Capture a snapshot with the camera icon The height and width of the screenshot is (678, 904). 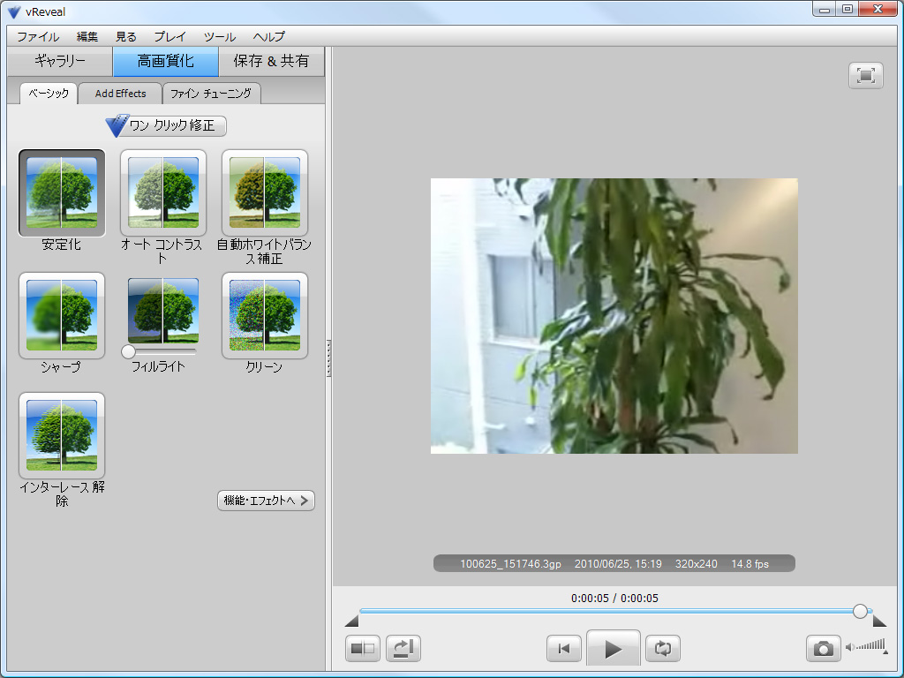[822, 647]
